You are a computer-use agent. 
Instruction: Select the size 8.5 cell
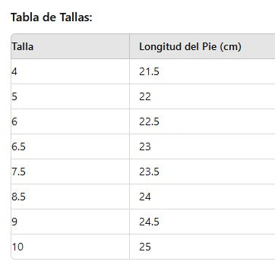pos(70,197)
